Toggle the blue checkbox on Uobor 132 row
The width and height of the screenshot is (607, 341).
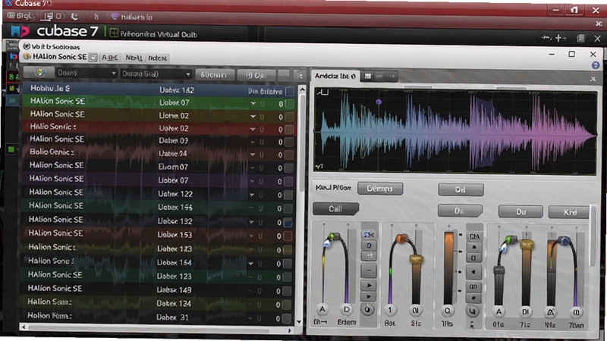click(x=288, y=223)
